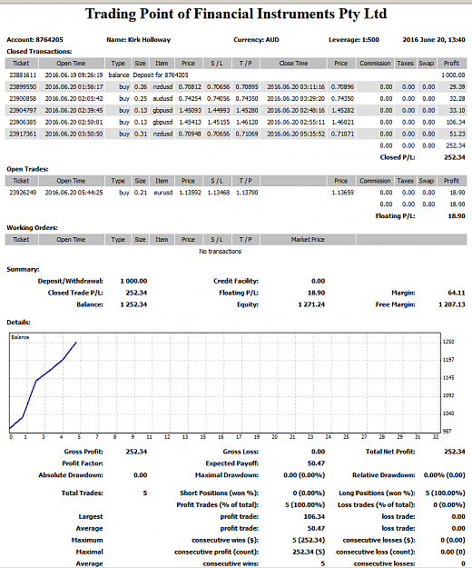Select the Closed P/L: label

click(x=398, y=157)
